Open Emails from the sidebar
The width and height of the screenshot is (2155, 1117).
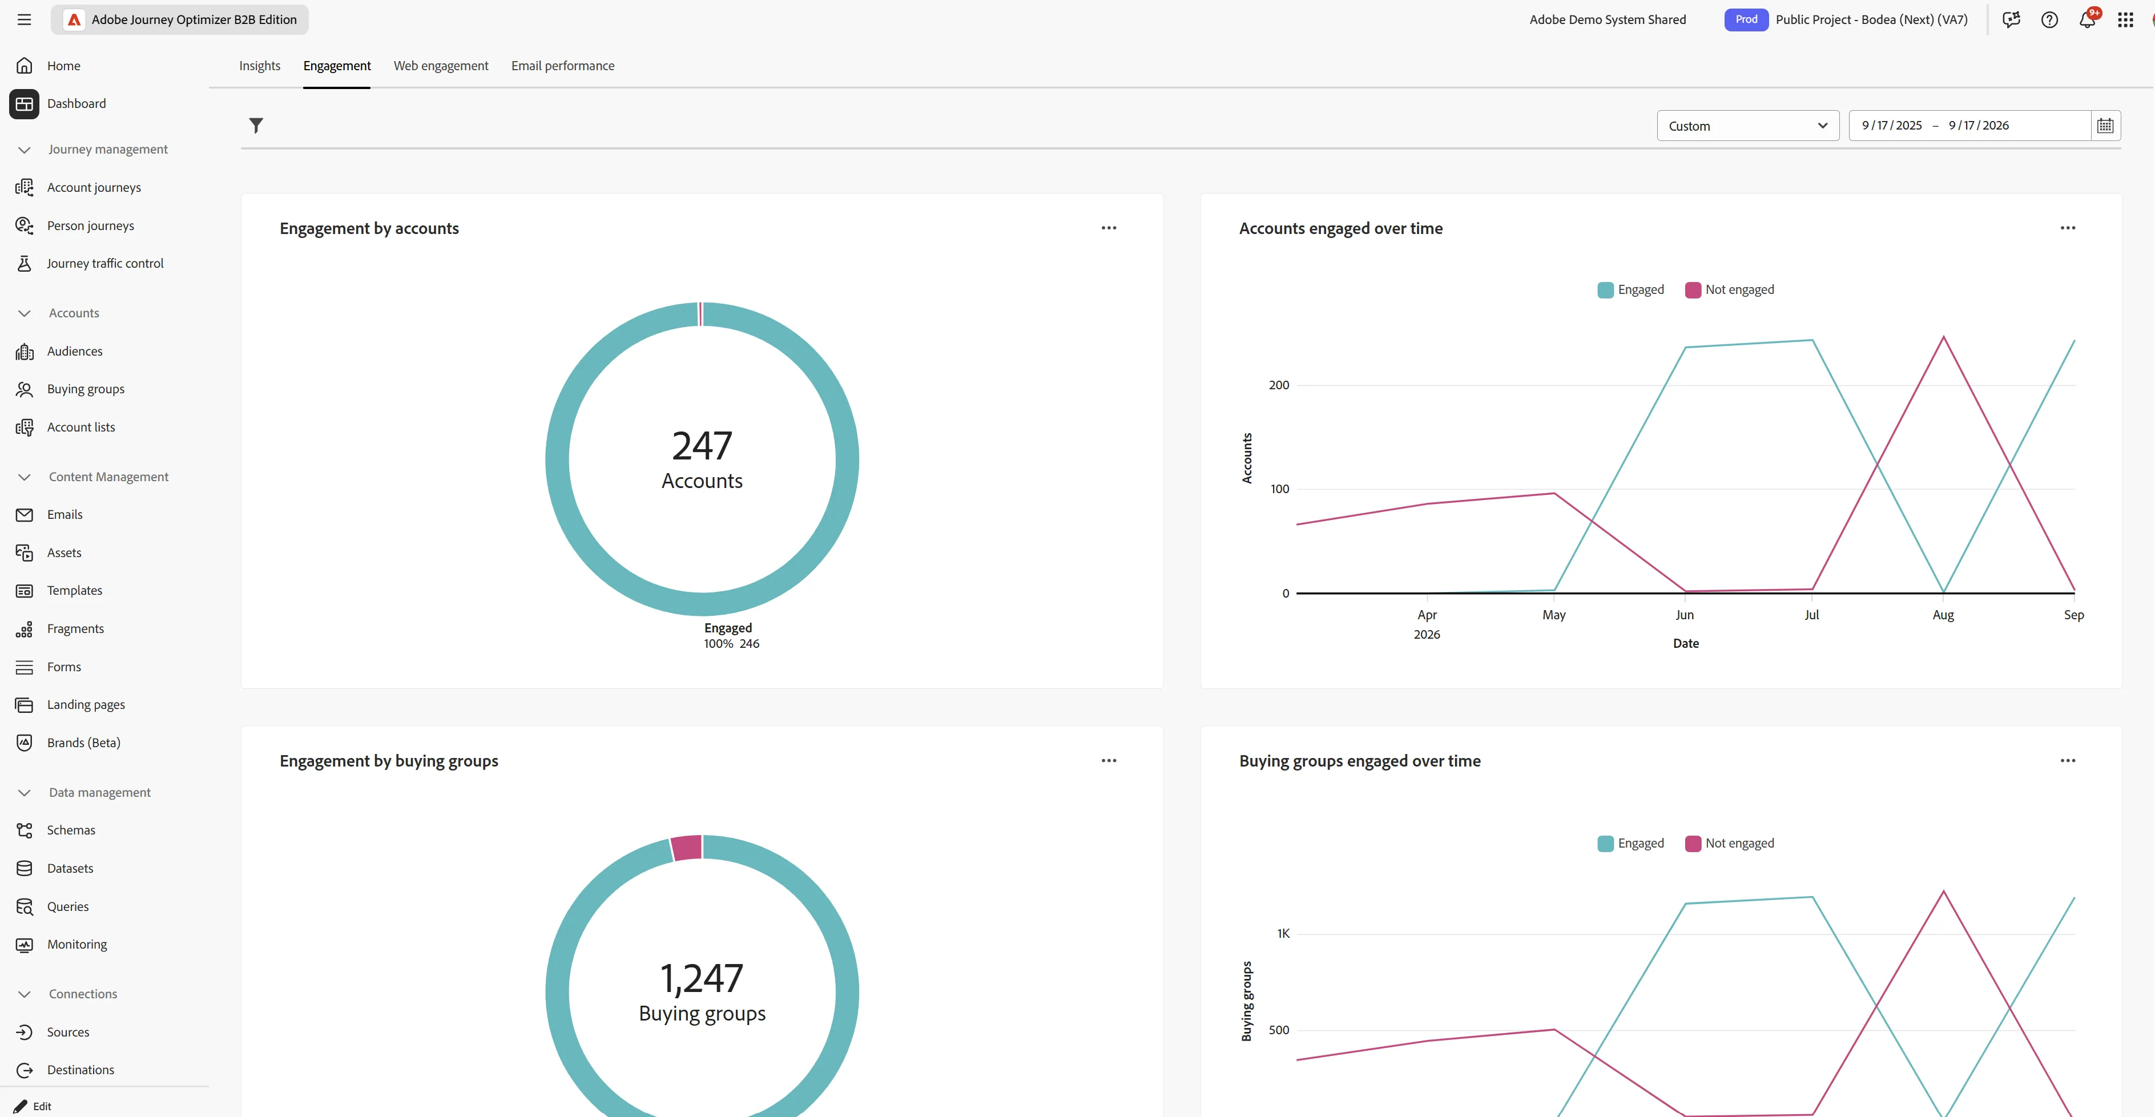[65, 515]
